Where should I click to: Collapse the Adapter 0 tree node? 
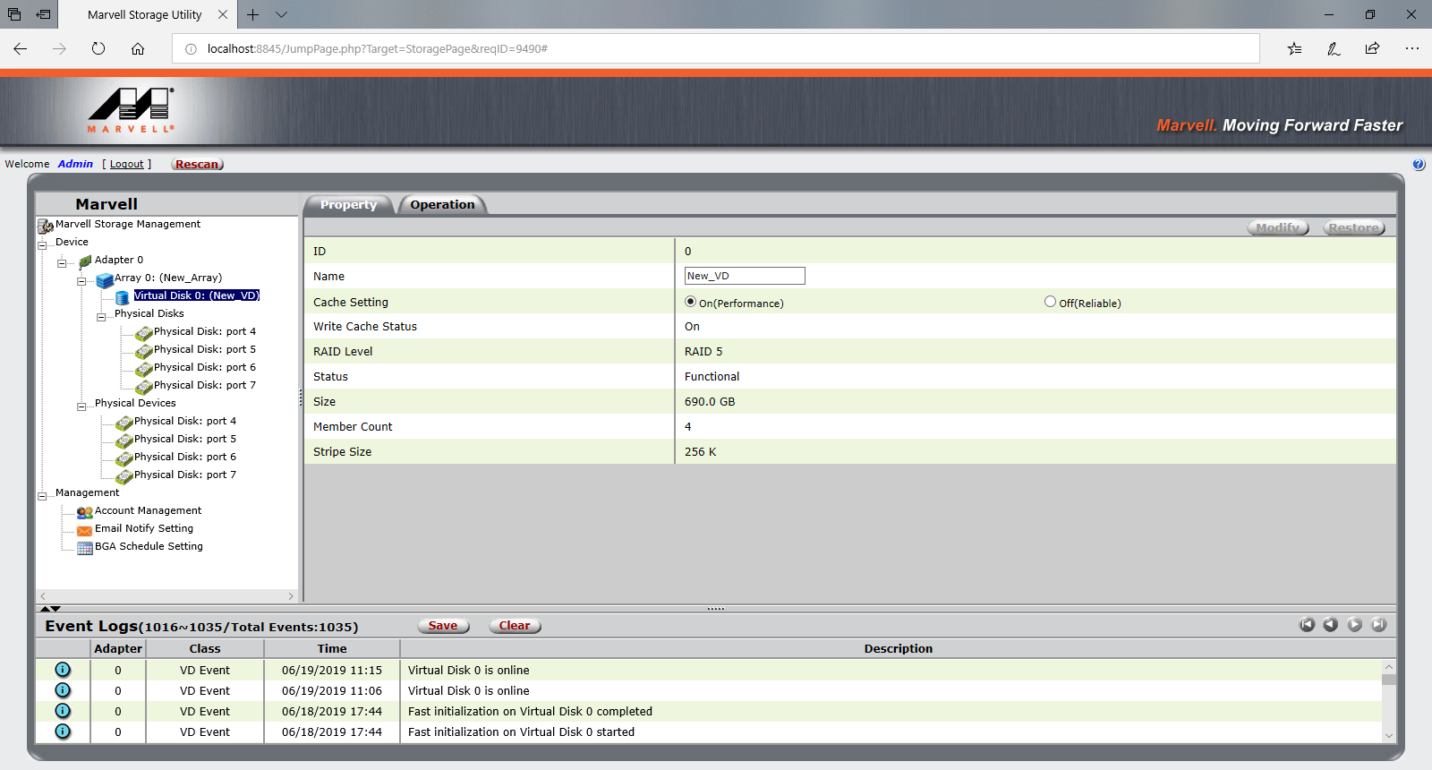[62, 263]
